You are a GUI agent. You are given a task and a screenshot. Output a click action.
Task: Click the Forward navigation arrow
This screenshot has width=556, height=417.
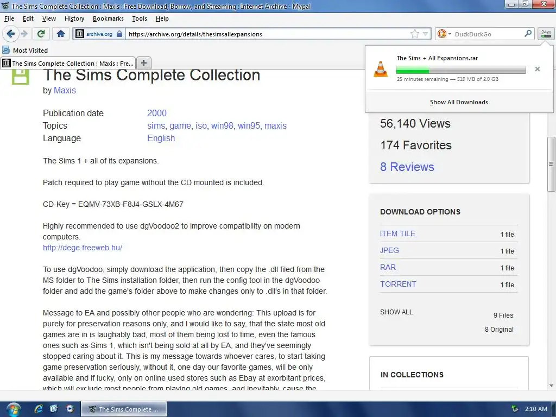[x=24, y=34]
